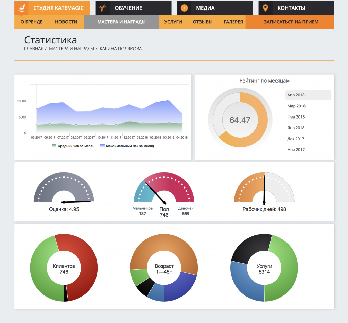Click the Оценка: 4.95 gauge label
The image size is (348, 323).
[64, 209]
